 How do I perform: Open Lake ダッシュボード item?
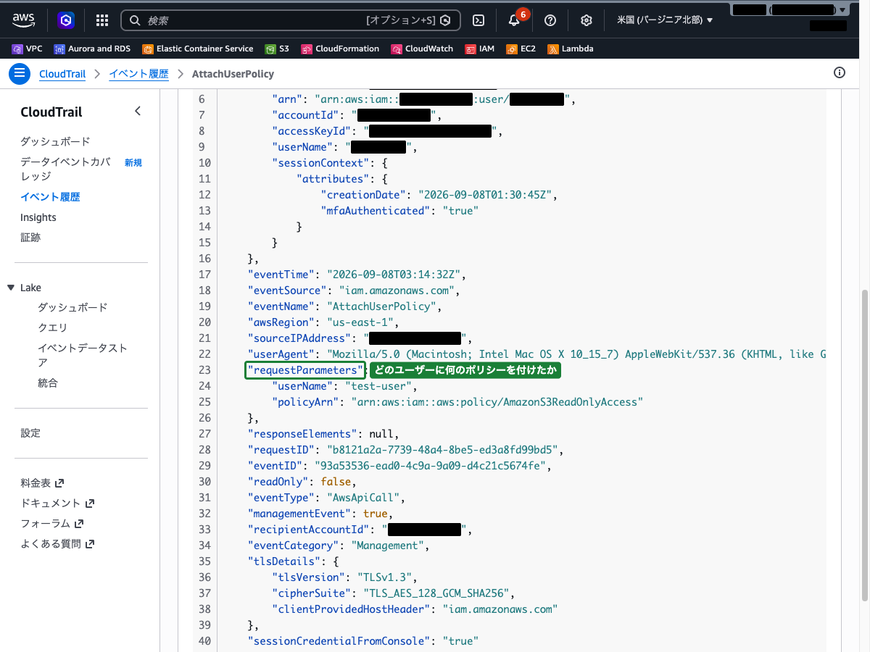coord(72,307)
